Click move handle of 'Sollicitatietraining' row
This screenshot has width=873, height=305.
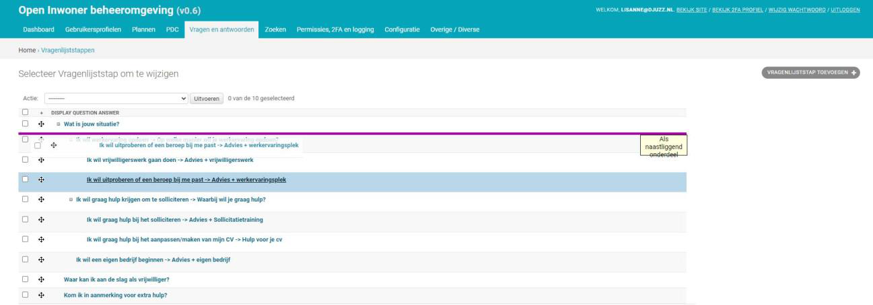click(41, 220)
